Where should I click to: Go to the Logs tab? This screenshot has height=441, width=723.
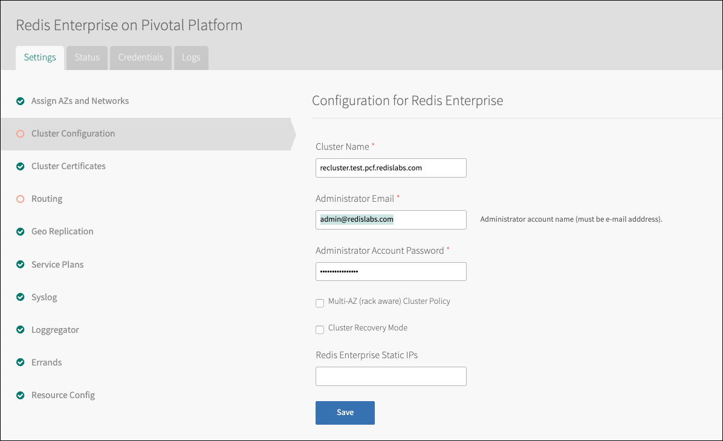point(191,57)
